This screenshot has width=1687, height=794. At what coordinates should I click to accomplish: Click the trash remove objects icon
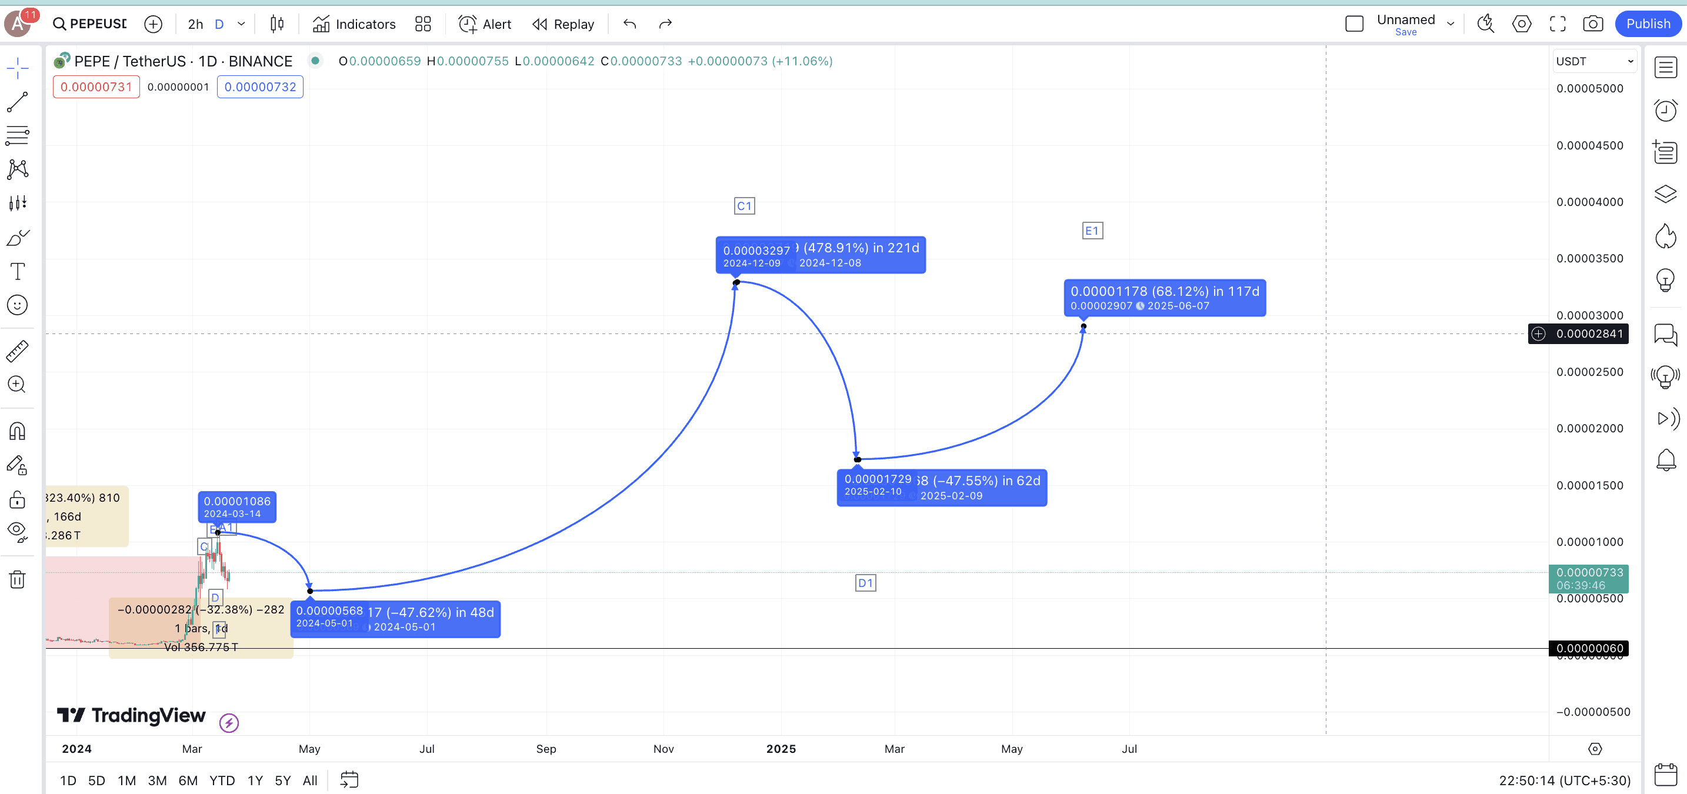(x=18, y=579)
